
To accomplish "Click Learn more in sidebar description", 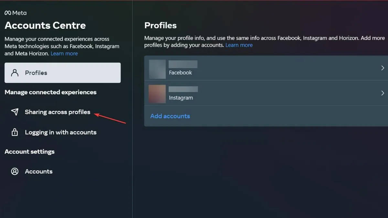I will pos(64,54).
